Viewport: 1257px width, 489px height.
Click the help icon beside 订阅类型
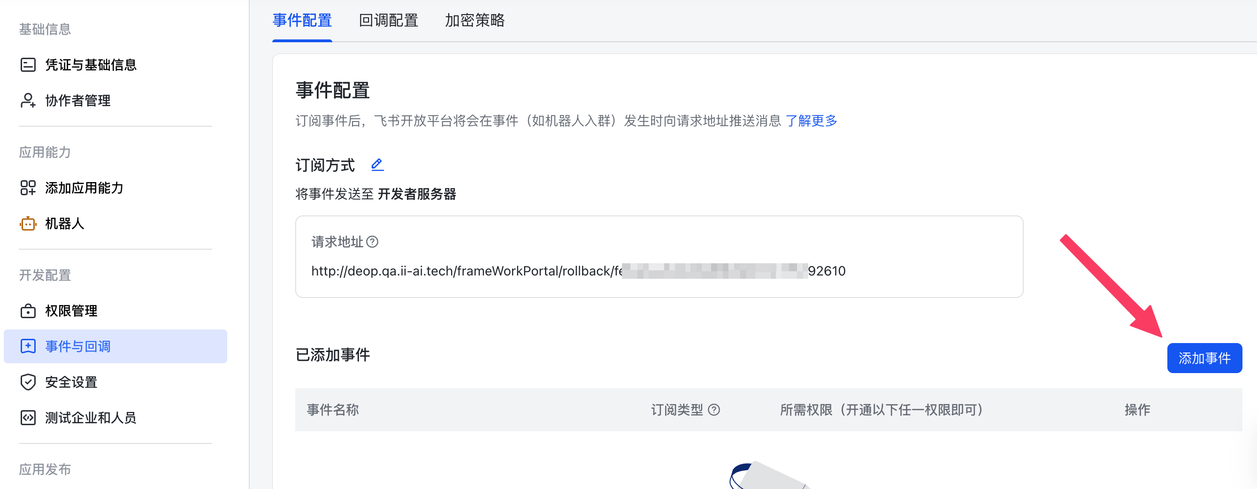(714, 410)
